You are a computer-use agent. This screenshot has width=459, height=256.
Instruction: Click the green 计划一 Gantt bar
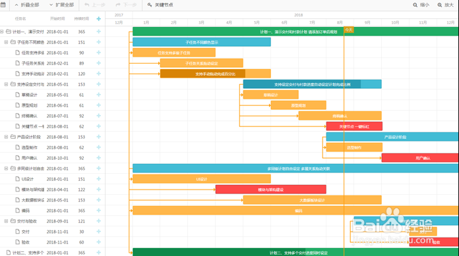tap(295, 32)
